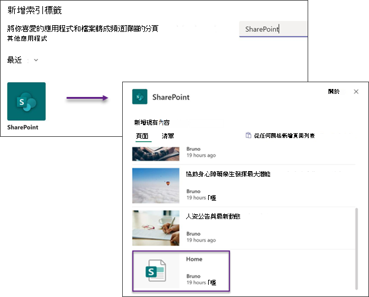The height and width of the screenshot is (297, 369).
Task: Select the top partially shown page thumbnail
Action: (156, 154)
